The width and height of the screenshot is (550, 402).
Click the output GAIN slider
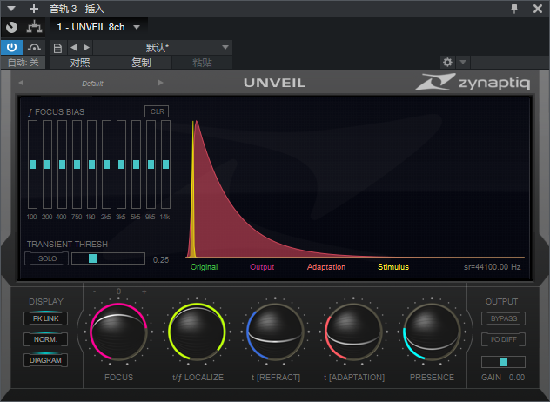(x=503, y=362)
